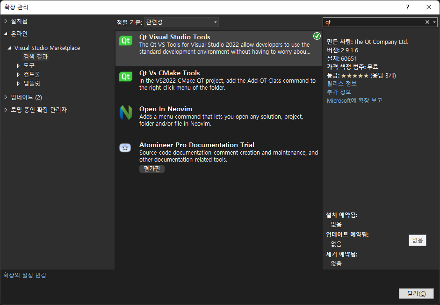440x305 pixels.
Task: Expand the 템플릿 category arrow
Action: tap(18, 84)
